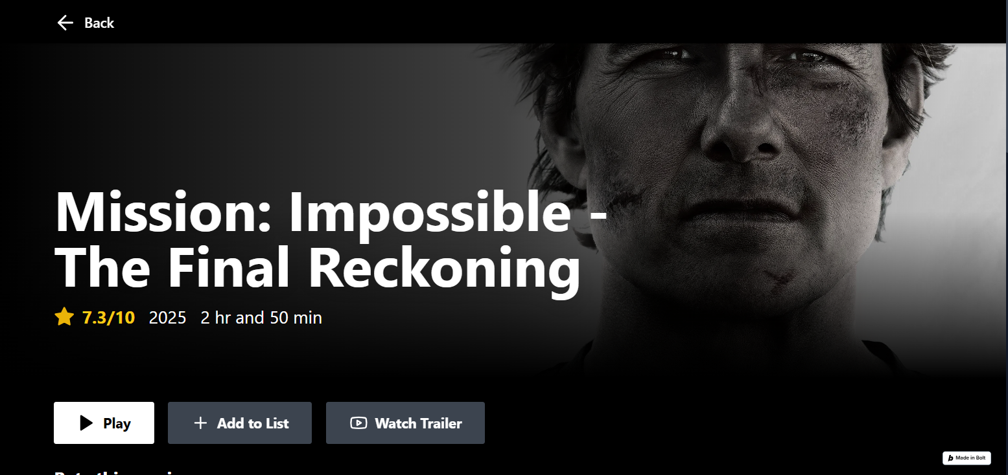Click the plus icon on Add to List

(x=201, y=423)
